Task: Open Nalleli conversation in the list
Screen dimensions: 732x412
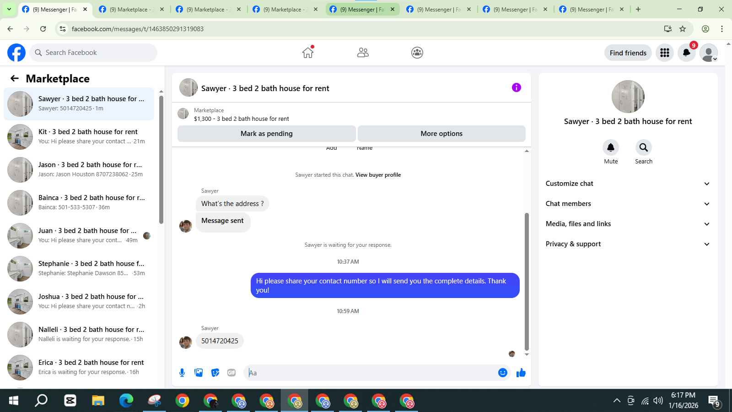Action: point(79,335)
